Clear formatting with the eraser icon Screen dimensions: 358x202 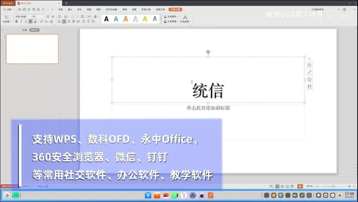51,22
